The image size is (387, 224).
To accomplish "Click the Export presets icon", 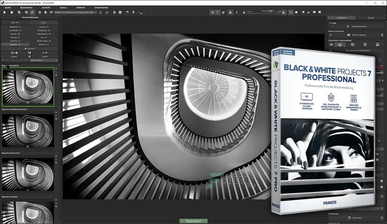I will pos(45,53).
